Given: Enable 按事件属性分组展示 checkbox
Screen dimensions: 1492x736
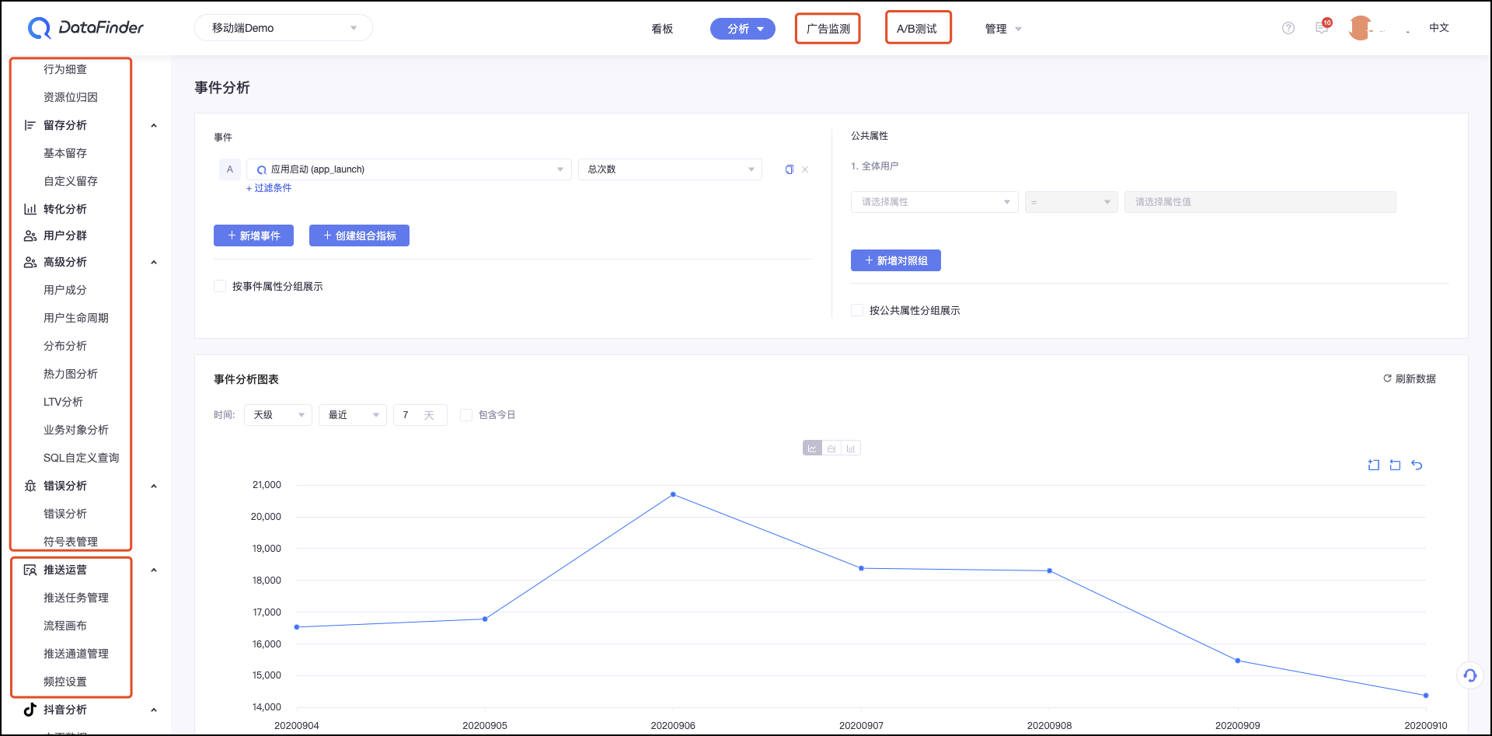Looking at the screenshot, I should 220,286.
